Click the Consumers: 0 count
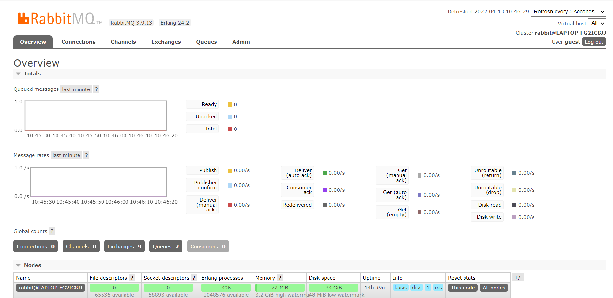 point(208,246)
